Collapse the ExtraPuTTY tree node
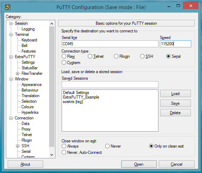Viewport: 202px width, 173px height. (x=11, y=57)
